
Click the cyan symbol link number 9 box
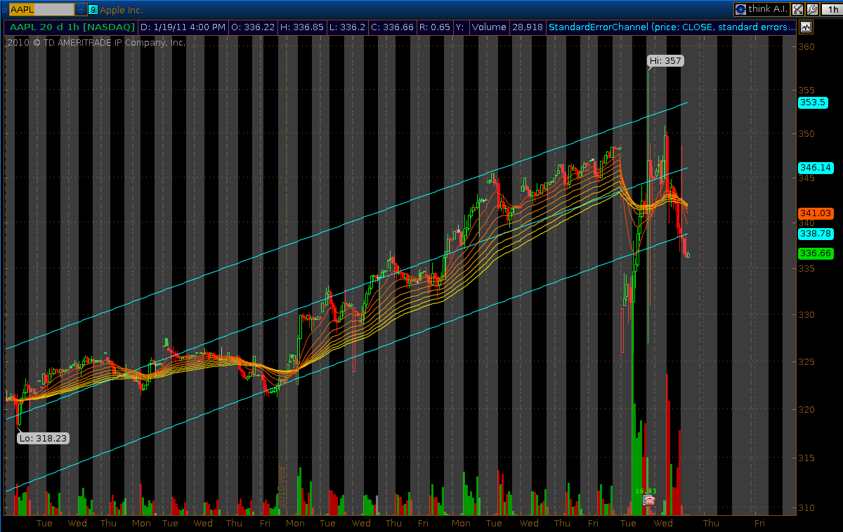click(93, 9)
